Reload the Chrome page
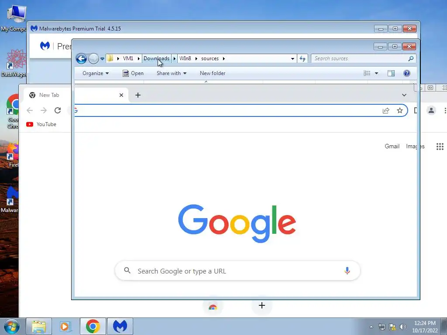This screenshot has width=447, height=335. tap(58, 110)
